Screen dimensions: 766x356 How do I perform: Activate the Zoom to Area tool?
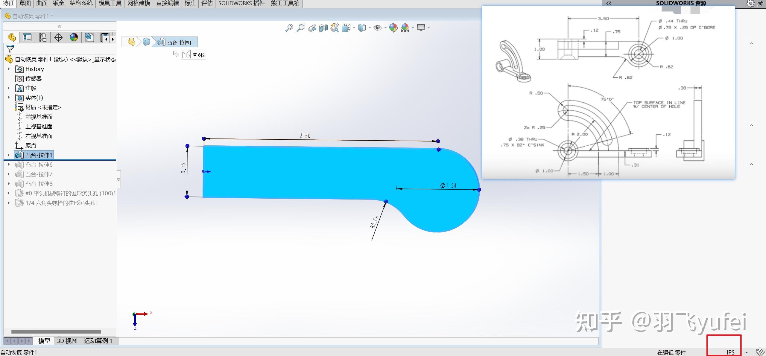coord(301,28)
